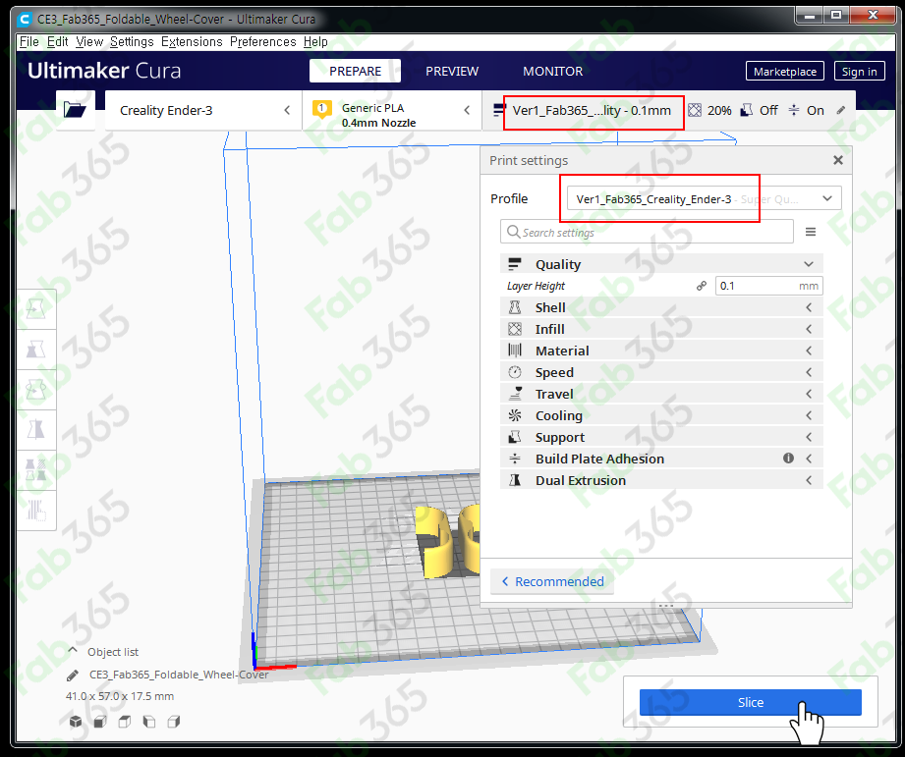Click the Generic PLA extruder icon

(322, 109)
